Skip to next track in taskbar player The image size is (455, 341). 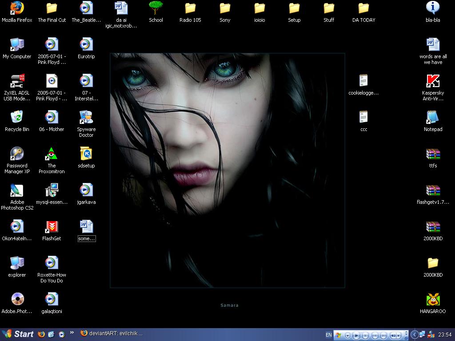click(383, 336)
